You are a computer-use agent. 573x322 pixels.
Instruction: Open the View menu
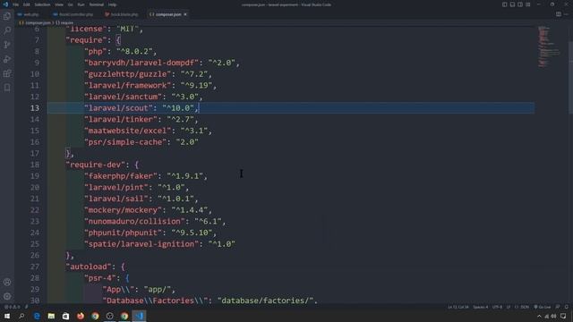59,4
